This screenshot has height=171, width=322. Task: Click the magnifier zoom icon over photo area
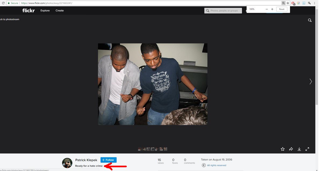(x=310, y=20)
